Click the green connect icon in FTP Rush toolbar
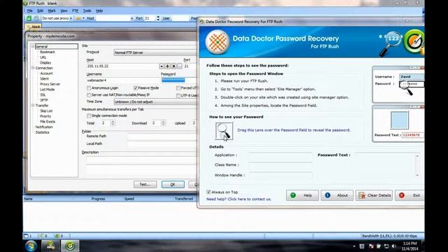Image resolution: width=448 pixels, height=252 pixels. [29, 18]
